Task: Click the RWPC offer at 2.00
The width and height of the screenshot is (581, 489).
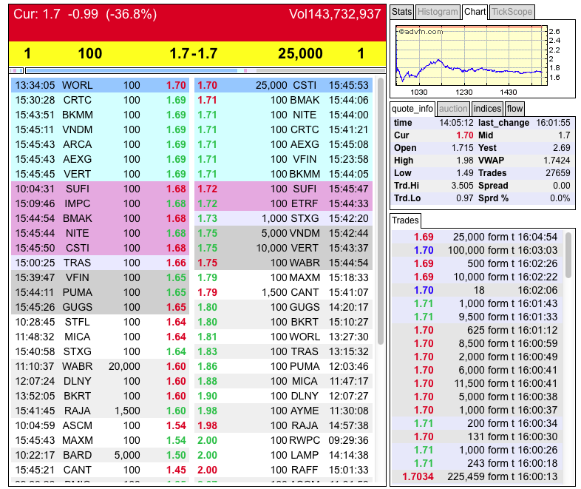Action: pos(283,440)
